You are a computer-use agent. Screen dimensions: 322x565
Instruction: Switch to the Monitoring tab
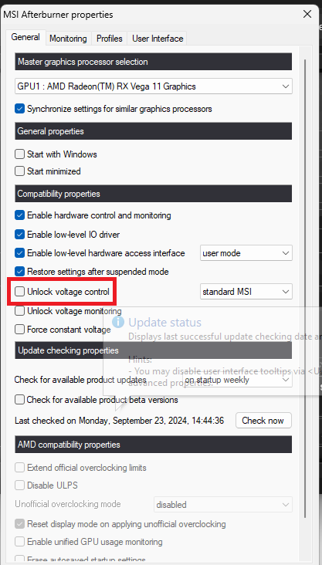(x=68, y=39)
